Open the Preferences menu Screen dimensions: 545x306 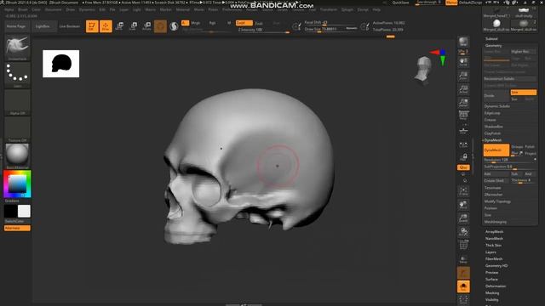[x=232, y=9]
